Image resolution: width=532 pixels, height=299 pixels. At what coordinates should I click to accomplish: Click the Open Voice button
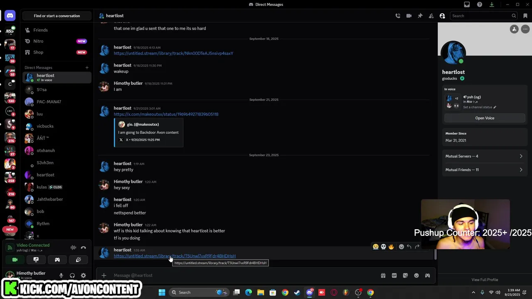[x=485, y=118]
